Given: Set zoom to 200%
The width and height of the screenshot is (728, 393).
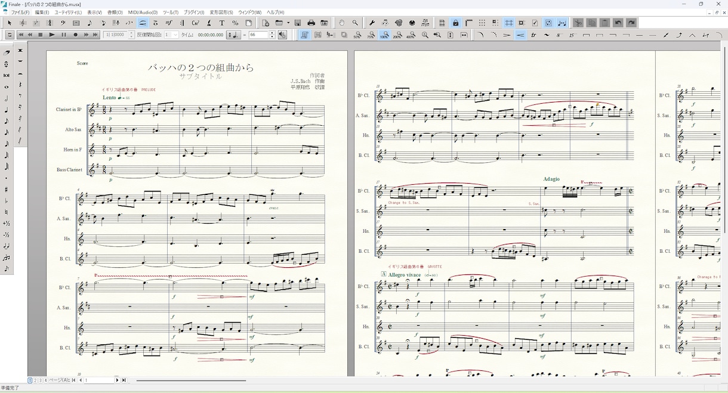Looking at the screenshot, I should tap(398, 35).
